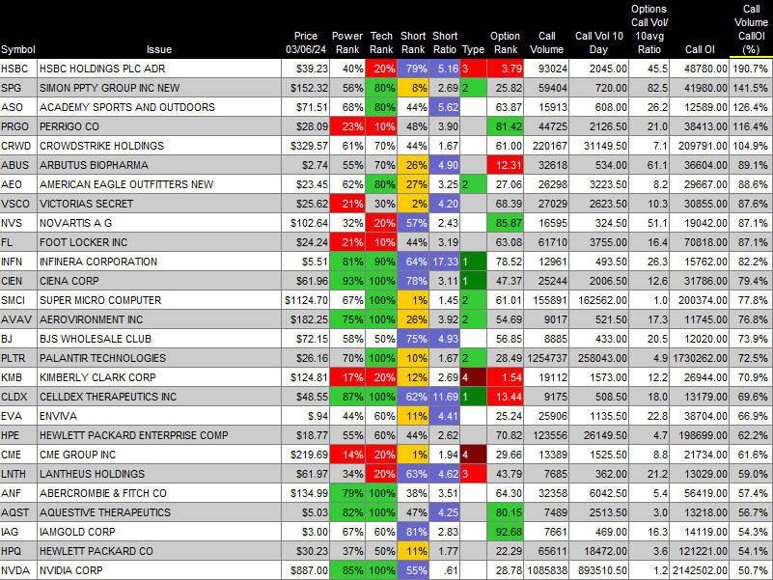Click ABERCROMBIE & FITCH CO
773x580 pixels.
[103, 493]
